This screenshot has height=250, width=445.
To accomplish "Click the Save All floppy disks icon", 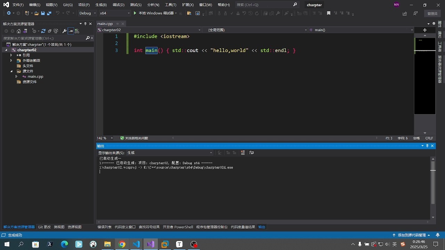I will pos(49,13).
